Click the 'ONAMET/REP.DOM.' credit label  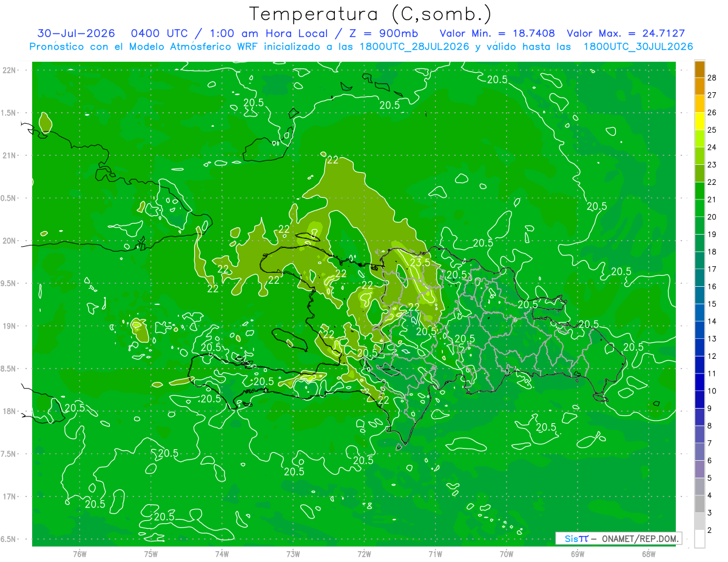(x=639, y=538)
